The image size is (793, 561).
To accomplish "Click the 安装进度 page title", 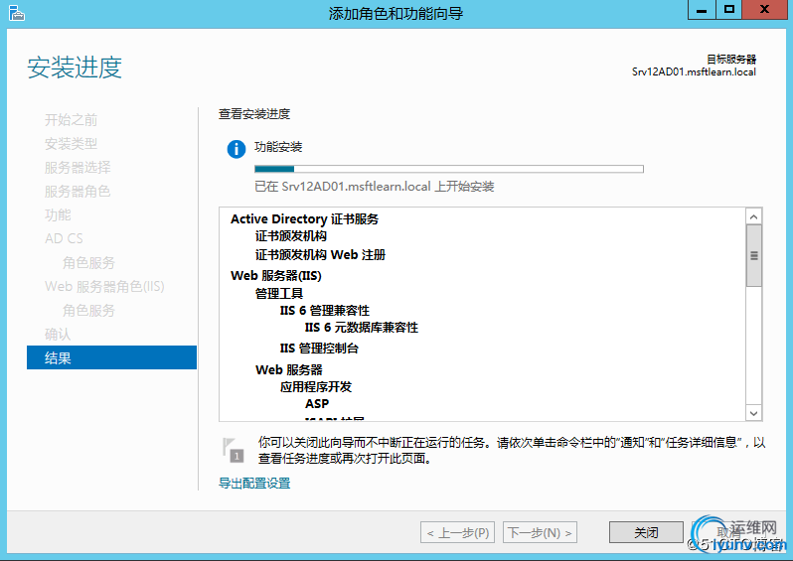I will point(75,68).
